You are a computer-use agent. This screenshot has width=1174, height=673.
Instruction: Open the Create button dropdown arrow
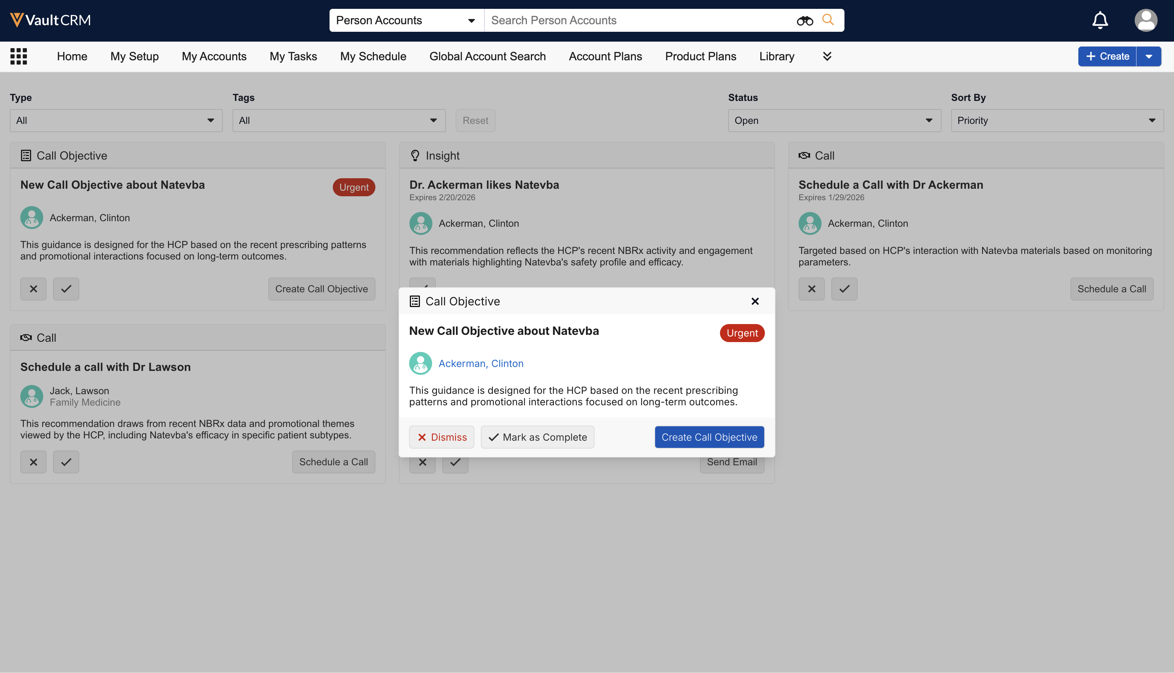coord(1148,56)
